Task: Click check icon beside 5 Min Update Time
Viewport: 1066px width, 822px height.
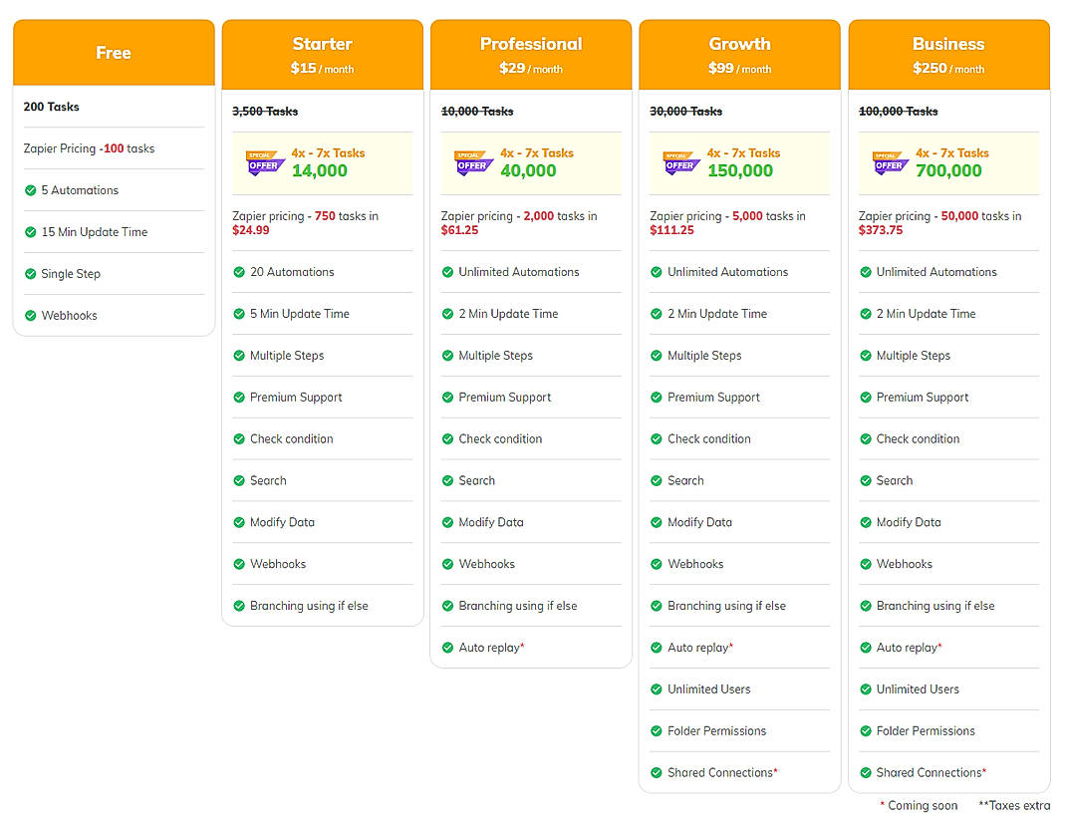Action: 239,314
